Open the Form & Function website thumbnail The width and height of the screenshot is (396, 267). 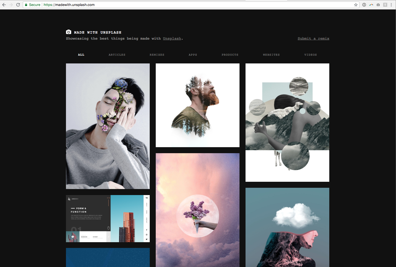pos(108,219)
